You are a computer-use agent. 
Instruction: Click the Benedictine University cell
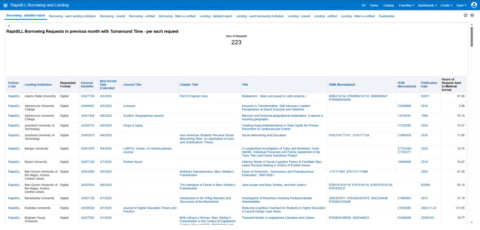point(39,198)
